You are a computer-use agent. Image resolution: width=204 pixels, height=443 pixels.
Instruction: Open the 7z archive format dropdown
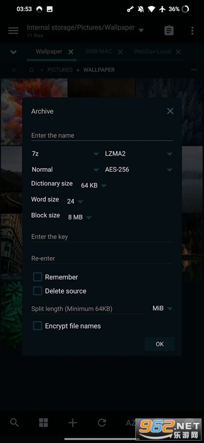65,154
